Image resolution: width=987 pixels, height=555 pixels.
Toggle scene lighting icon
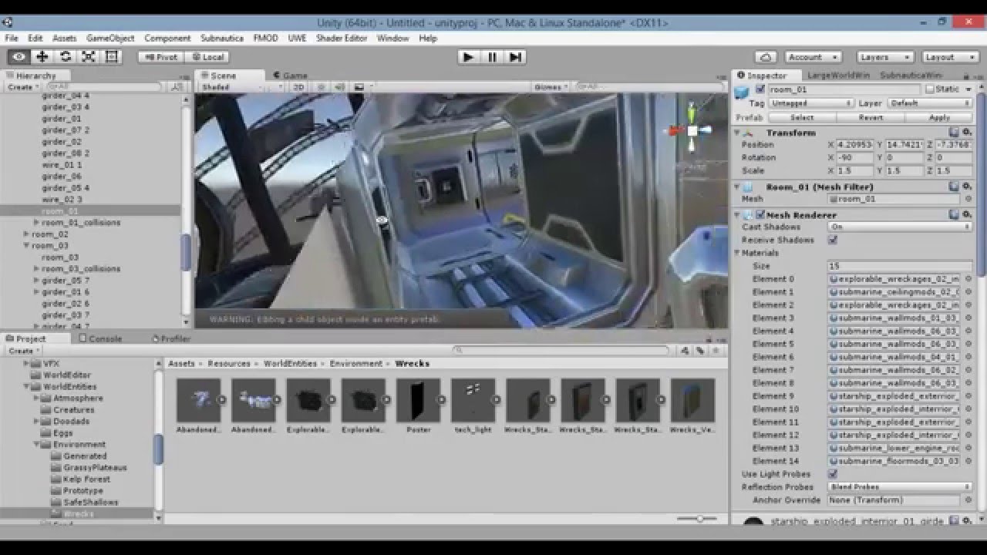322,87
